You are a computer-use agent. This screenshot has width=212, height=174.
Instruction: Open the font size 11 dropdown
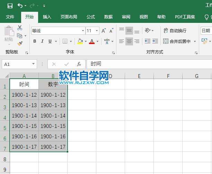click(97, 31)
